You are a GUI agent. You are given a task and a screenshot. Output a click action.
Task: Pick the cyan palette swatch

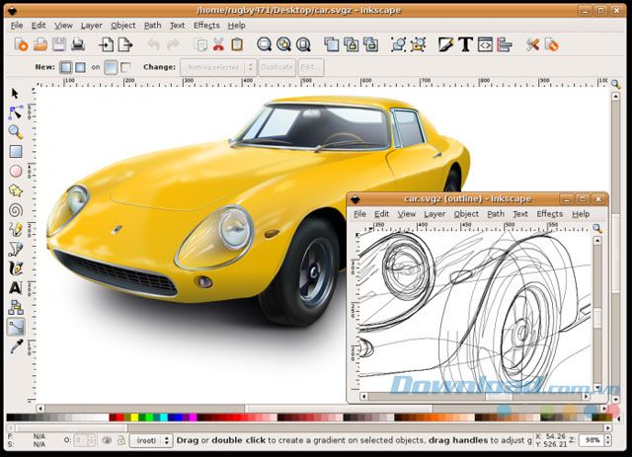(x=164, y=418)
